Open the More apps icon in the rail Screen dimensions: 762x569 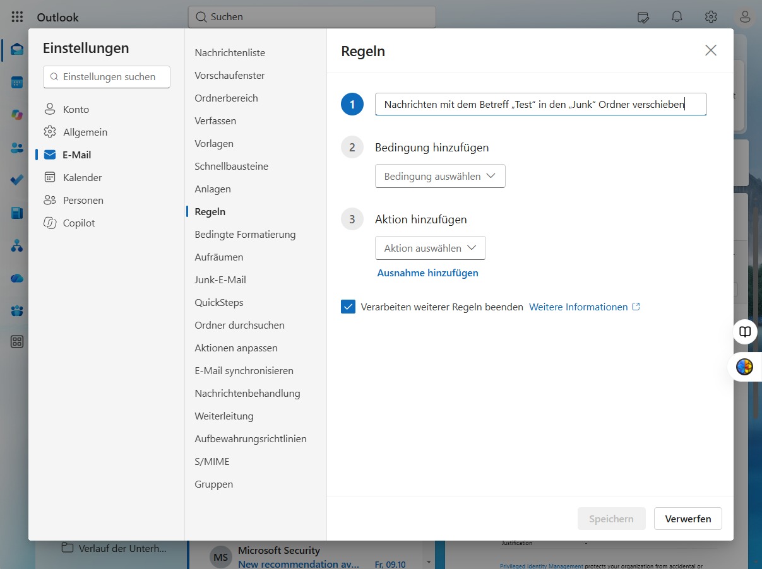(17, 342)
